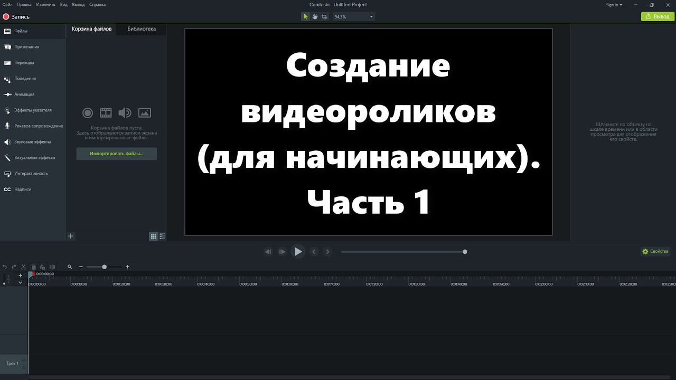This screenshot has width=676, height=380.
Task: Click the red Запись record button
Action: [16, 17]
